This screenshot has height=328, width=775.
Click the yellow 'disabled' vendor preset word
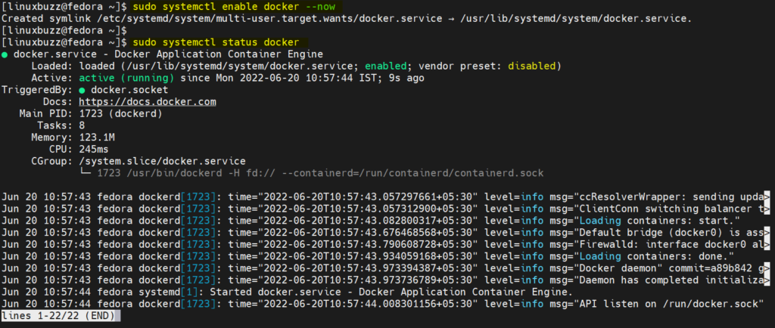(532, 66)
